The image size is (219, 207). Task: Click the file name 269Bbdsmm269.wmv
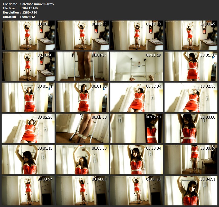pos(38,4)
